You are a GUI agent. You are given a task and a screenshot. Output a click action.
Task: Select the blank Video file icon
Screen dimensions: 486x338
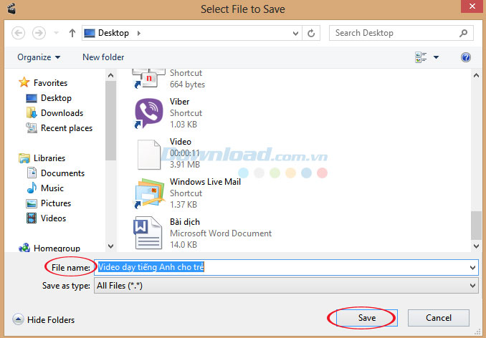(x=148, y=155)
